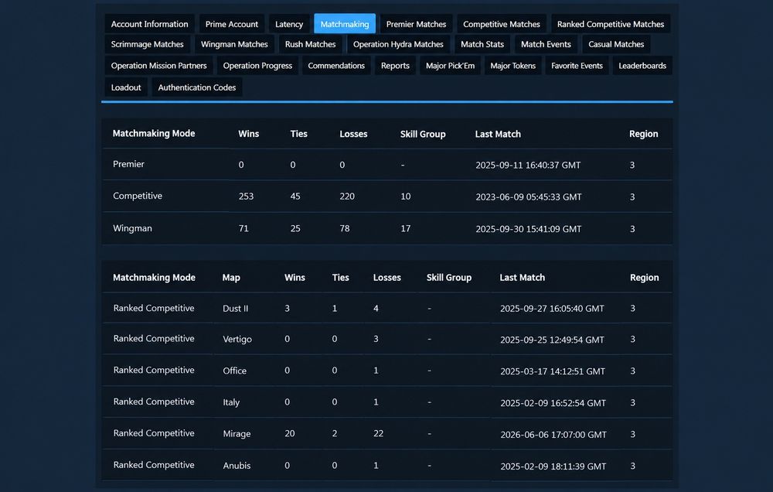Click the Italy map cell
This screenshot has height=492, width=773.
(x=230, y=402)
